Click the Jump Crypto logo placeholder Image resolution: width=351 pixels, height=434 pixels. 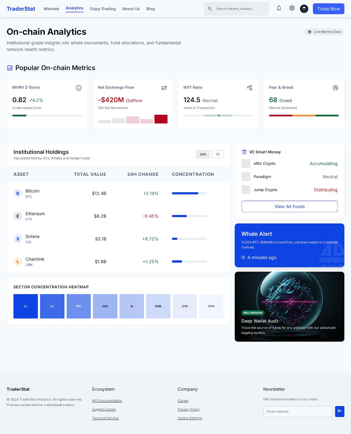(246, 190)
